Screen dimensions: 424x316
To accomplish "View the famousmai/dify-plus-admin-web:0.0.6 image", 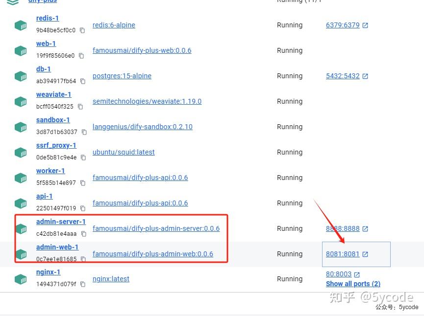I will 153,254.
